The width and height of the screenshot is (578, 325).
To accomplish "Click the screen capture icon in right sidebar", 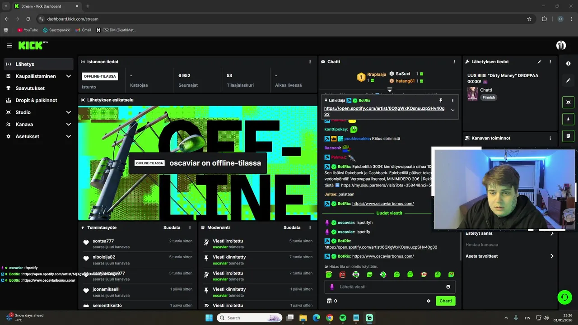I will 568,102.
